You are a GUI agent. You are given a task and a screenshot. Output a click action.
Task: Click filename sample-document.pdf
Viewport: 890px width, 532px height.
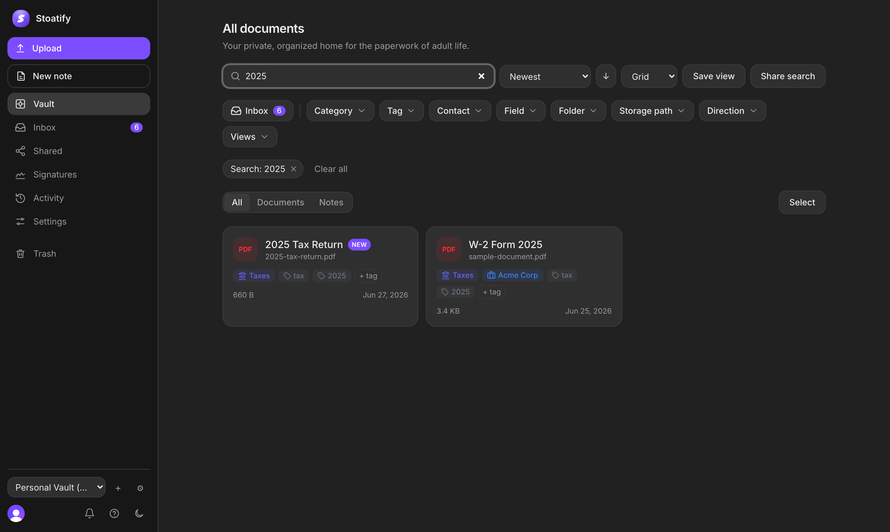pyautogui.click(x=507, y=257)
